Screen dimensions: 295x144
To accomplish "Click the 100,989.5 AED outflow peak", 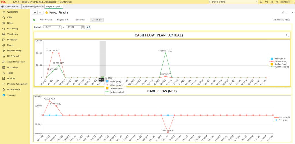I will (166, 53).
